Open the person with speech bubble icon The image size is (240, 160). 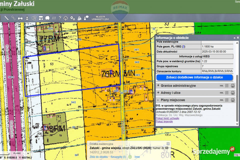click(86, 18)
